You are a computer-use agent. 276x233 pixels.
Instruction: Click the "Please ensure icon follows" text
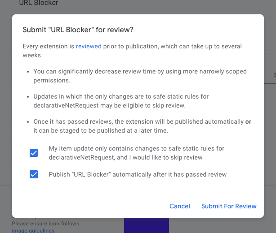(x=45, y=224)
